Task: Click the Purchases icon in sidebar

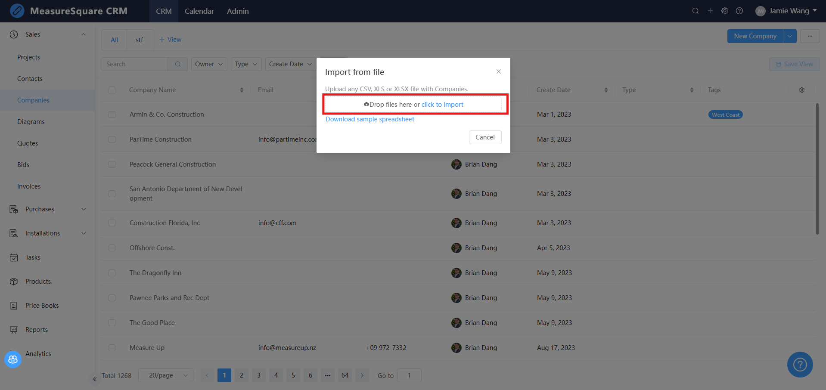Action: coord(14,209)
